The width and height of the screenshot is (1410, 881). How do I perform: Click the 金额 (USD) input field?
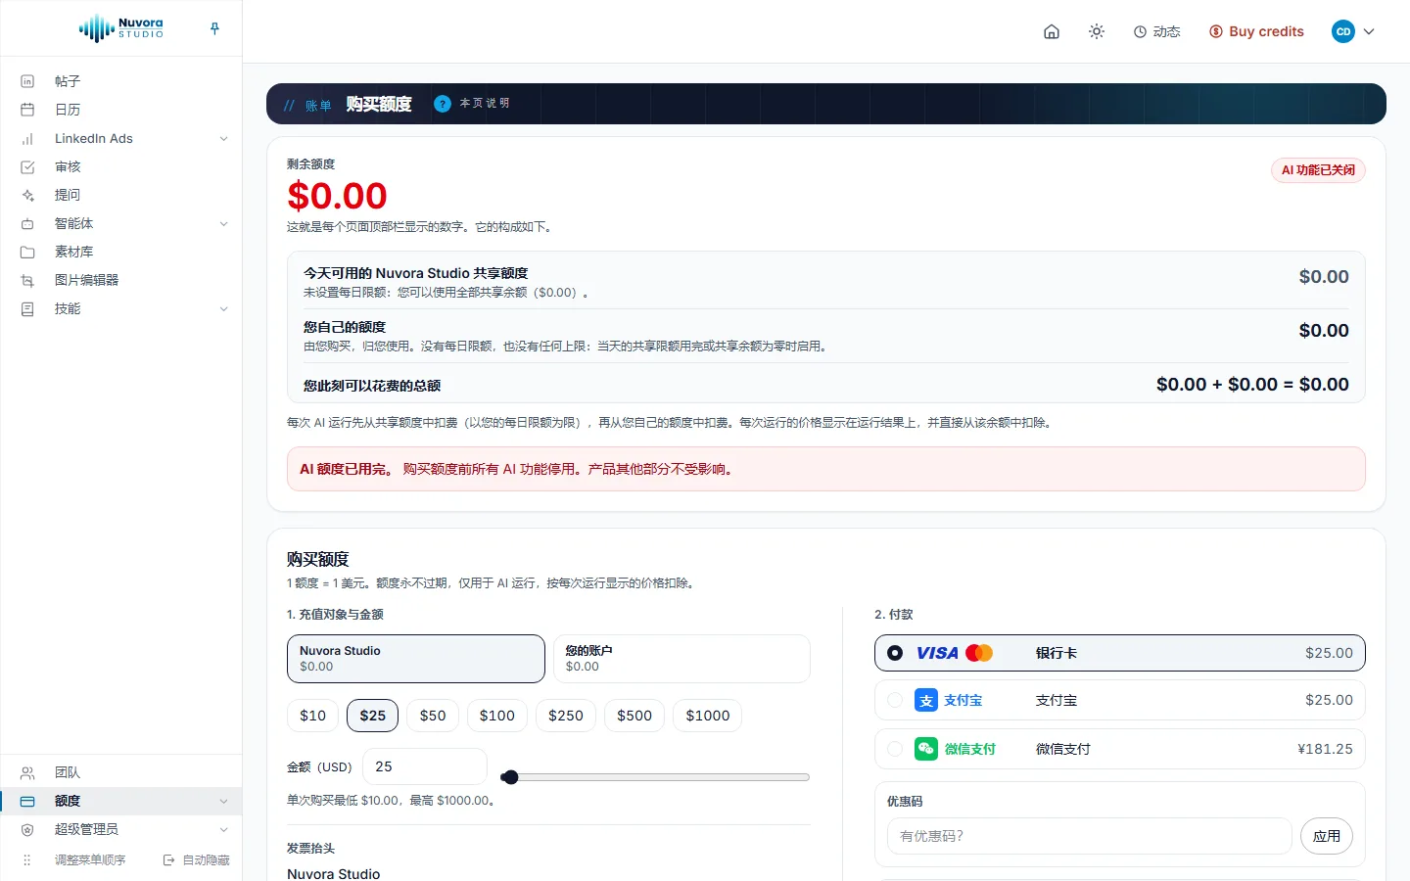(425, 766)
